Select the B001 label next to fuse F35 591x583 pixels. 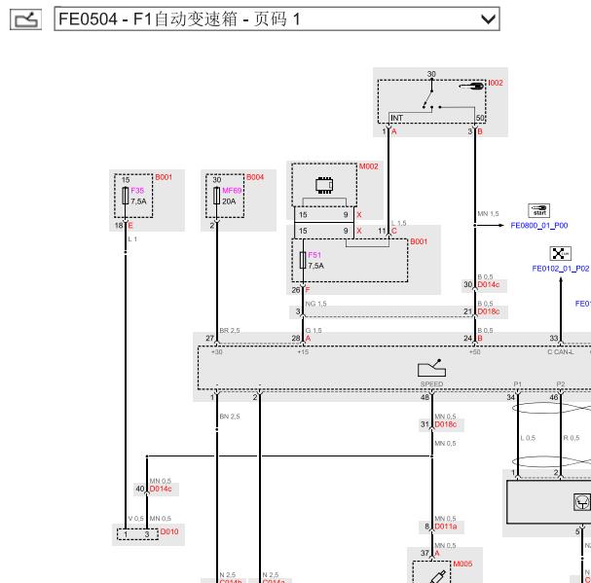click(x=164, y=177)
